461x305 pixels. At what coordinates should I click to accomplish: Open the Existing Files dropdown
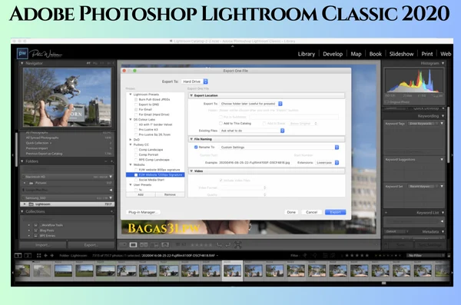pos(252,131)
